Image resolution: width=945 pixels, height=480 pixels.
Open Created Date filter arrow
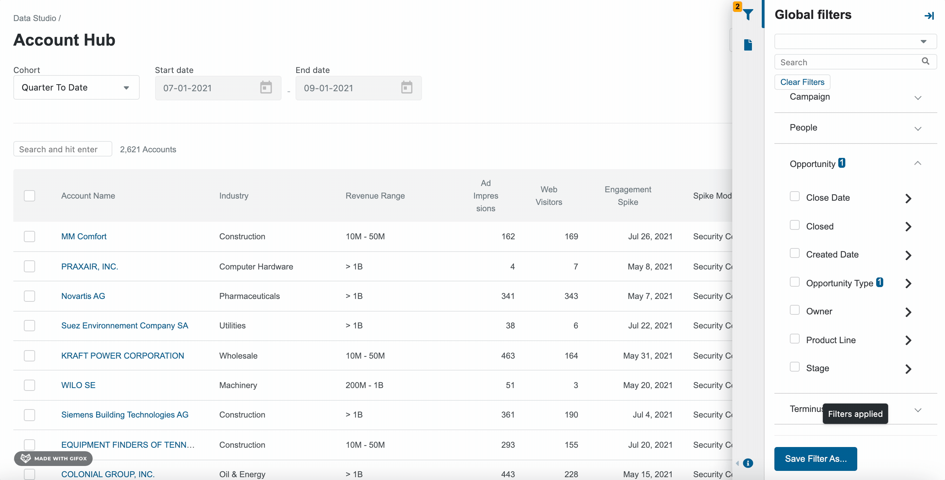point(908,255)
